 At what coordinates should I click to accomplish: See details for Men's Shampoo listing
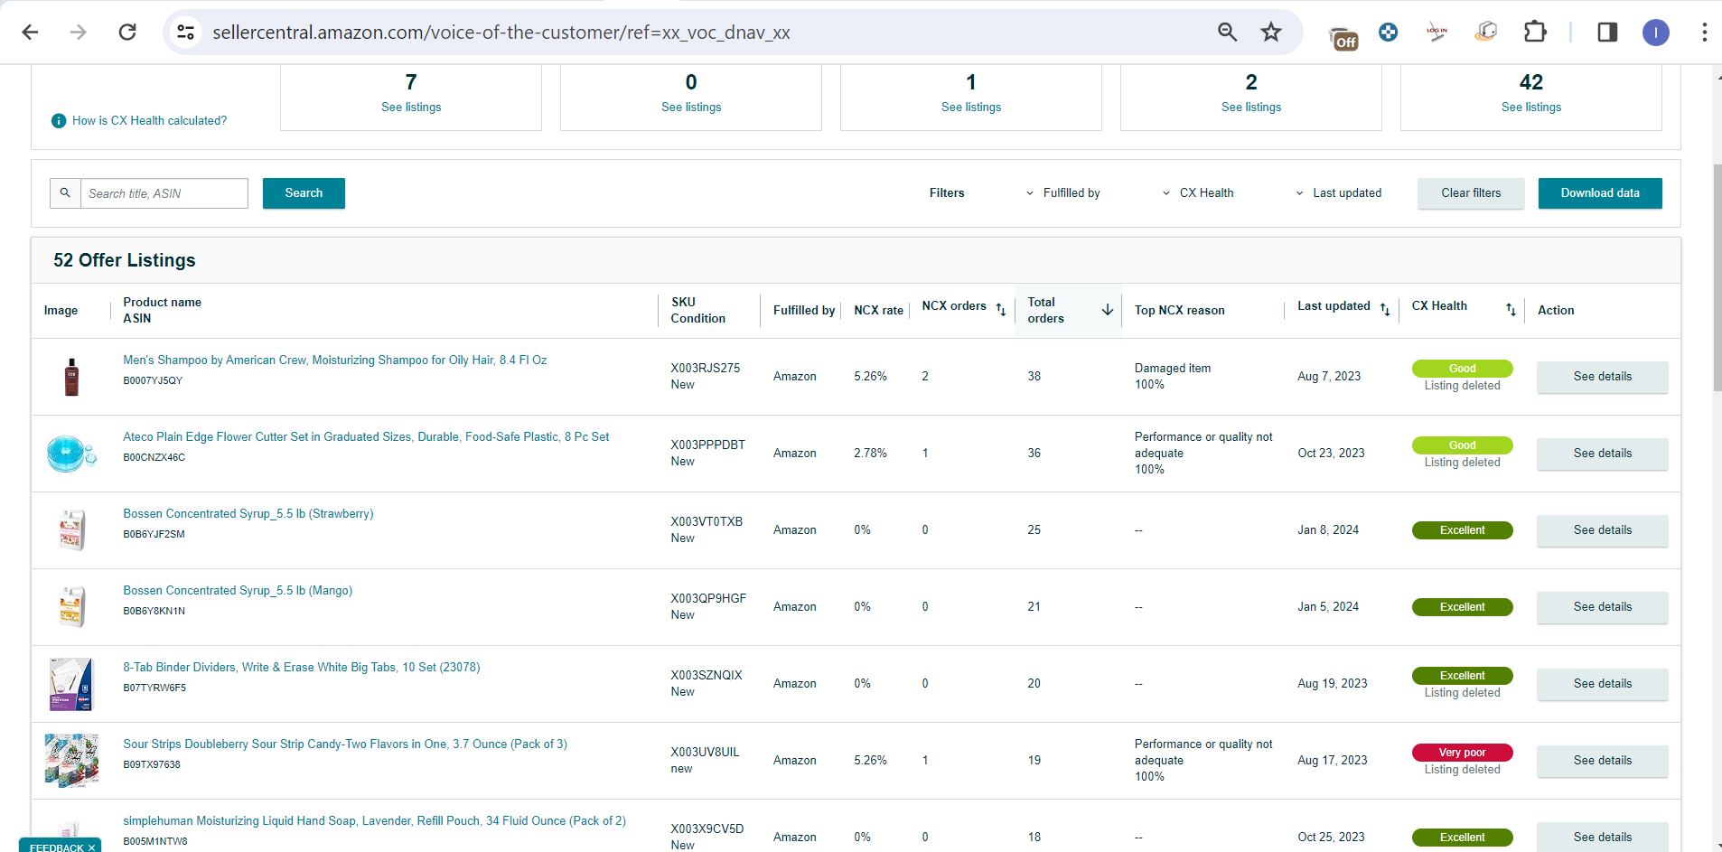tap(1602, 377)
